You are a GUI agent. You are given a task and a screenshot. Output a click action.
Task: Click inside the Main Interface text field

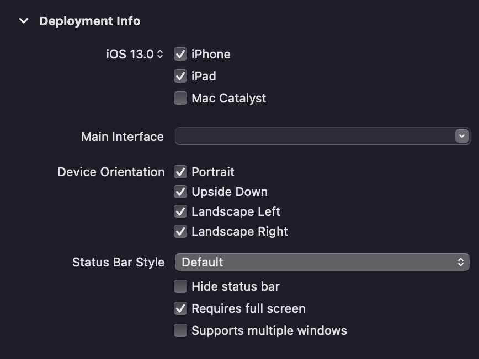coord(315,136)
